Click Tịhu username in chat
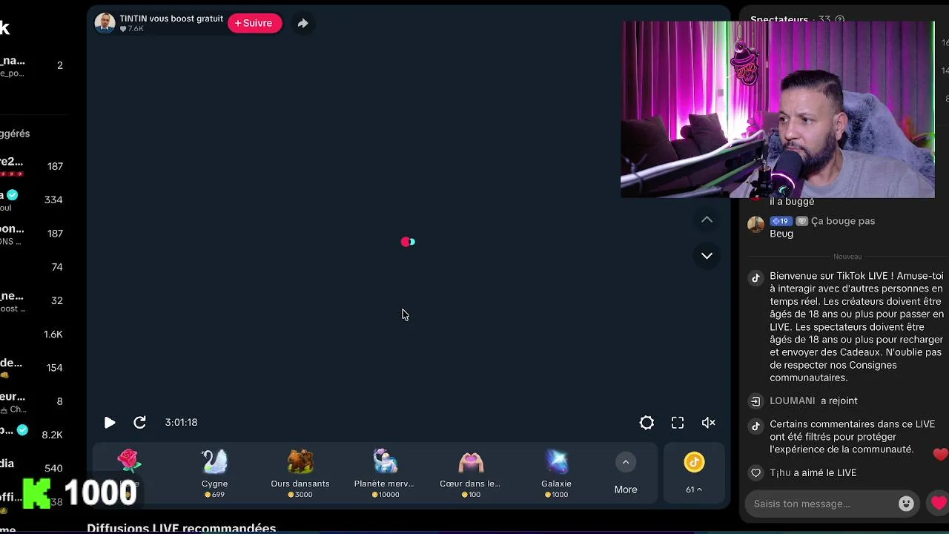Image resolution: width=949 pixels, height=534 pixels. pos(780,472)
